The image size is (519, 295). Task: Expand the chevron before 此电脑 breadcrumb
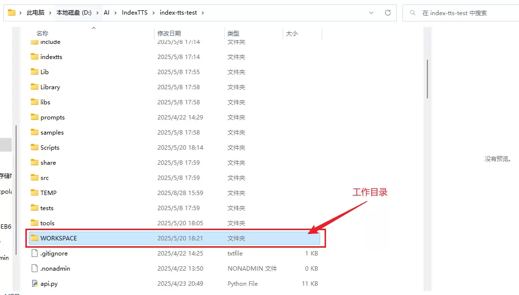20,13
